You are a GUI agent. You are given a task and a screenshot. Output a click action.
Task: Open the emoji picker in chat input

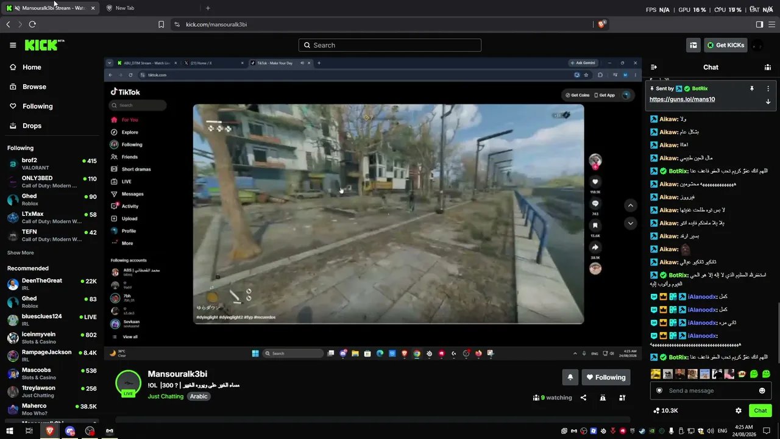tap(762, 391)
